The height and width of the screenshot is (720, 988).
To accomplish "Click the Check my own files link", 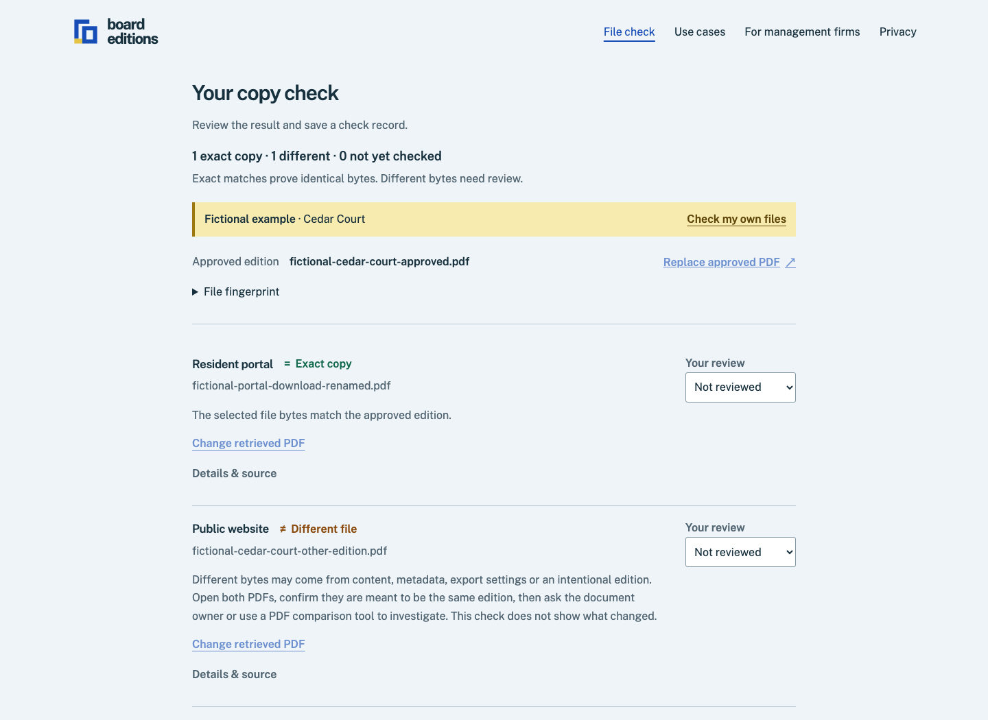I will [736, 219].
